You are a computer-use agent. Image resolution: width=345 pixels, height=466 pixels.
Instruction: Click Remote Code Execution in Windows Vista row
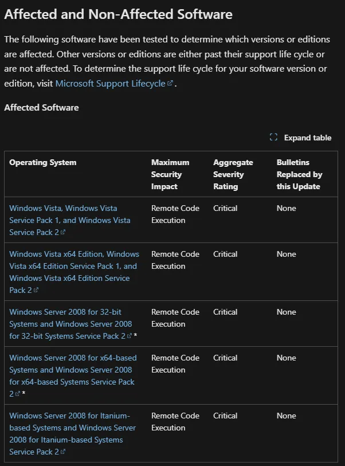(175, 214)
